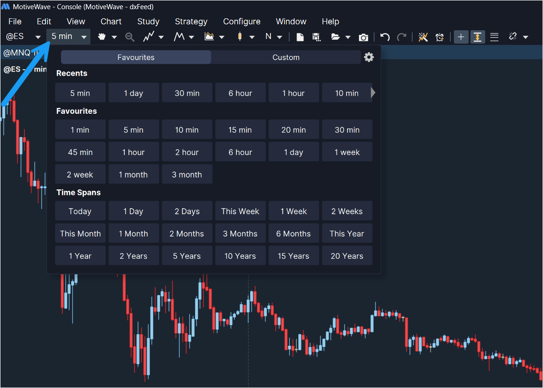Open the settings gear in bar size panel

click(369, 57)
